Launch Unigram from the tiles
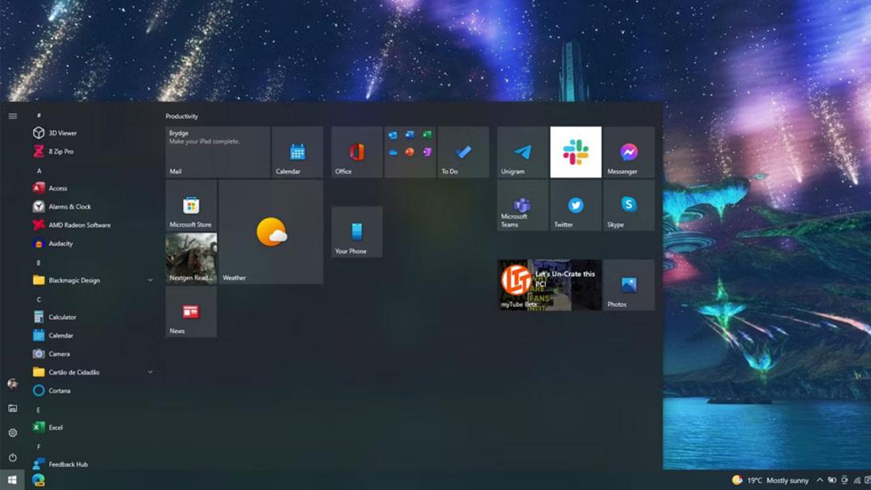Screen dimensions: 871x490 pos(522,152)
